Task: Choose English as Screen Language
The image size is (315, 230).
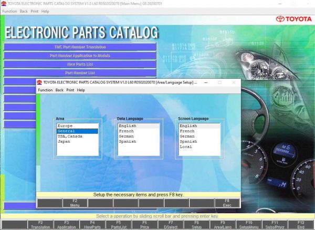Action: [x=199, y=126]
